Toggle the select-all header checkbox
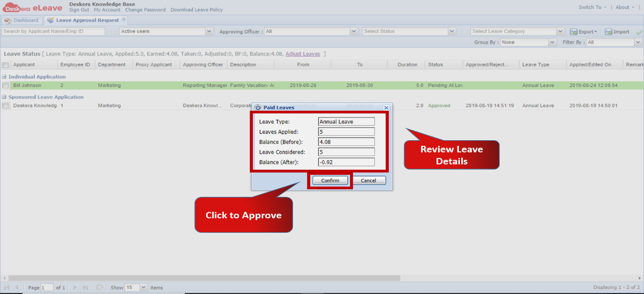The image size is (644, 294). click(5, 65)
